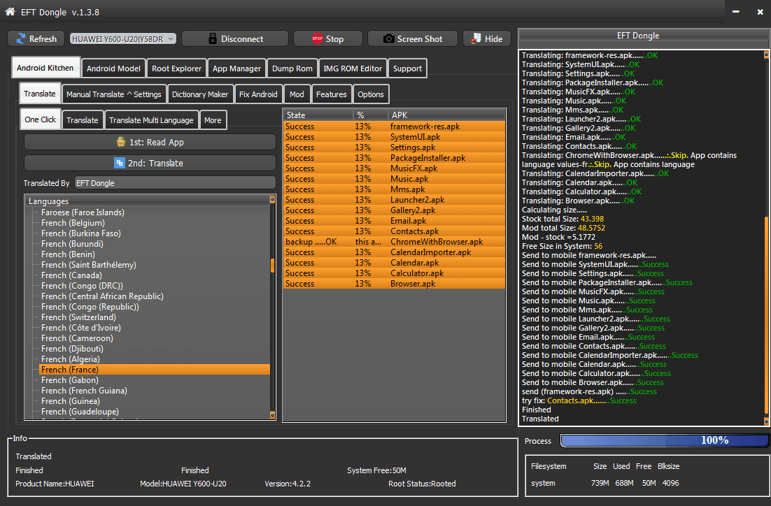Click the Process 100% progress bar

[x=664, y=440]
